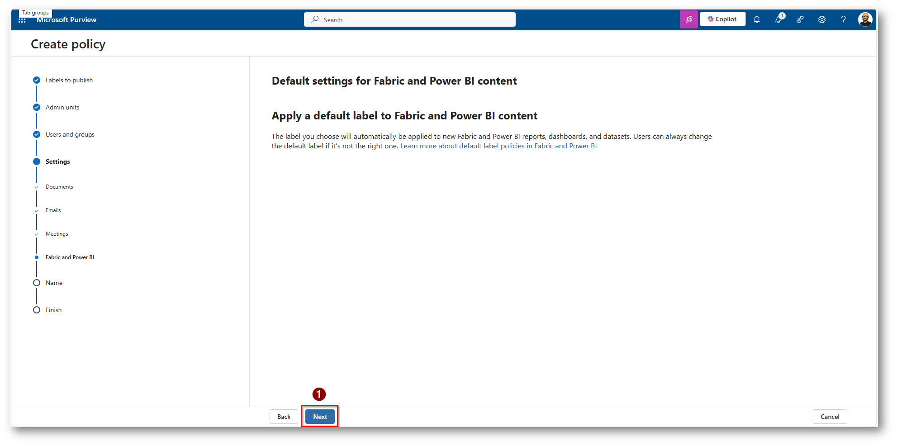Image resolution: width=897 pixels, height=446 pixels.
Task: Go to the Labels to publish step
Action: pyautogui.click(x=69, y=80)
